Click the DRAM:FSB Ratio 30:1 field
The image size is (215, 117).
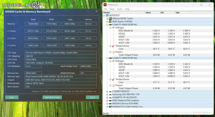88,73
